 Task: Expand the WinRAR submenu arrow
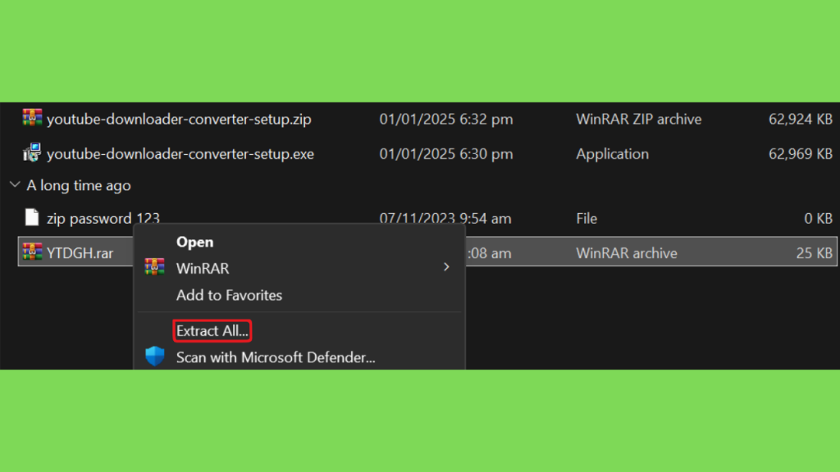click(446, 267)
